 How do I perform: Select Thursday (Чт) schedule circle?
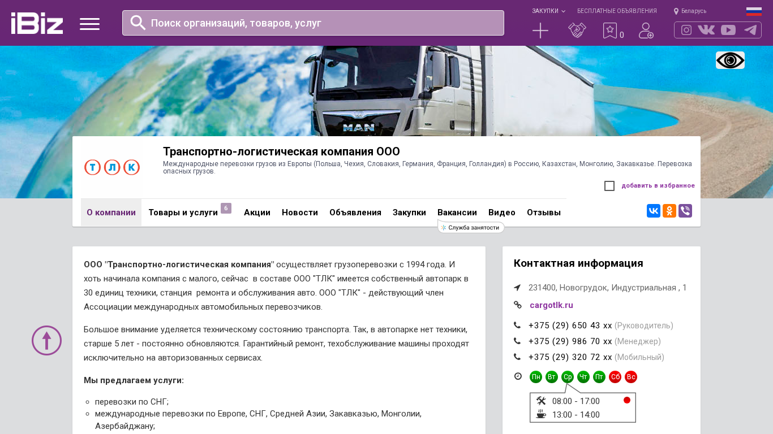pos(583,377)
